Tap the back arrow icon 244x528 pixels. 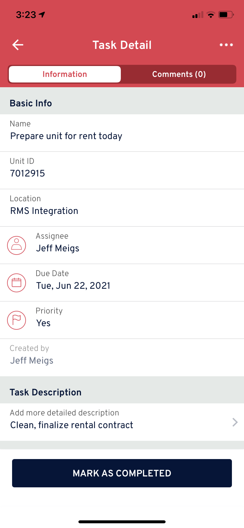click(18, 45)
